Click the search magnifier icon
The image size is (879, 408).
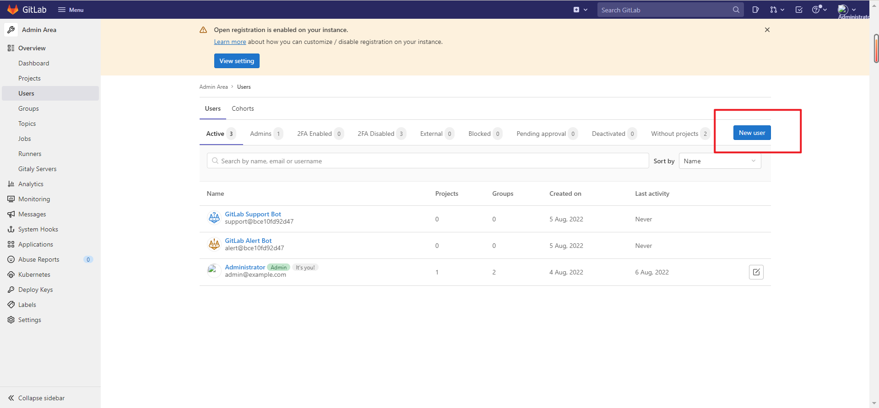(x=736, y=10)
